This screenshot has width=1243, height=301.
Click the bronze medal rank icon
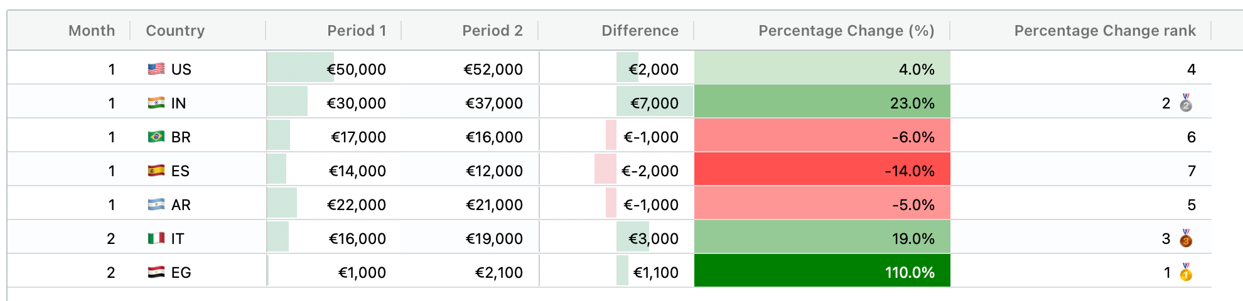pyautogui.click(x=1185, y=238)
